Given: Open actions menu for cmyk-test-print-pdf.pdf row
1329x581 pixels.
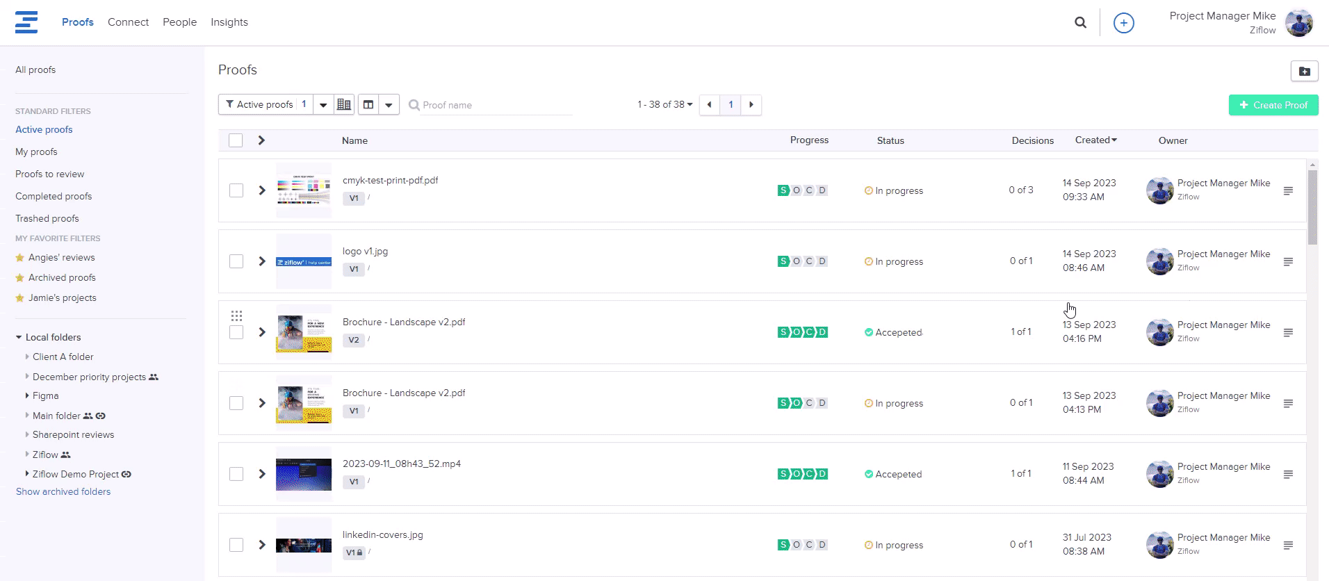Looking at the screenshot, I should 1288,191.
